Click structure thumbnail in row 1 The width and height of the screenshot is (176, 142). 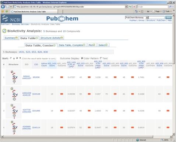(x=14, y=77)
